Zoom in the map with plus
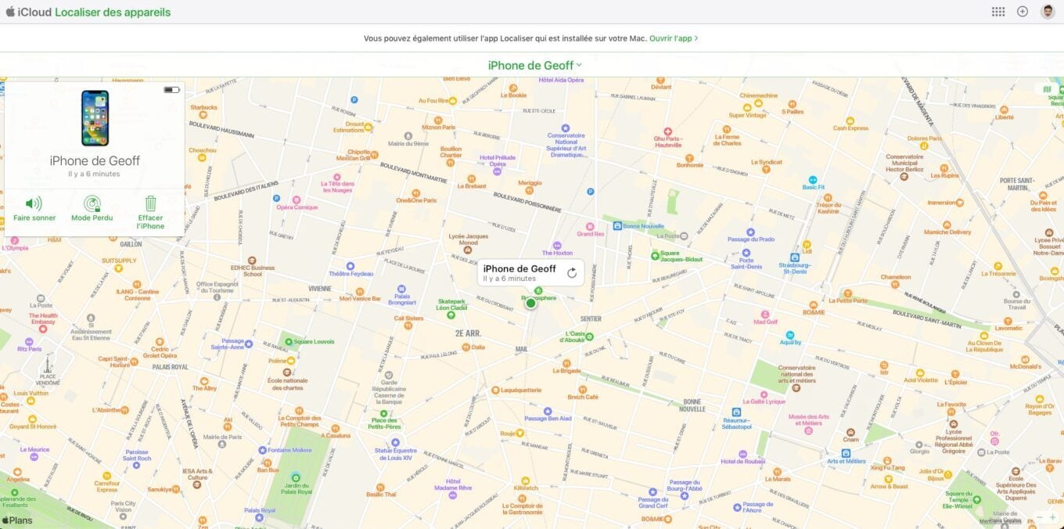This screenshot has width=1064, height=529. coord(1053,517)
